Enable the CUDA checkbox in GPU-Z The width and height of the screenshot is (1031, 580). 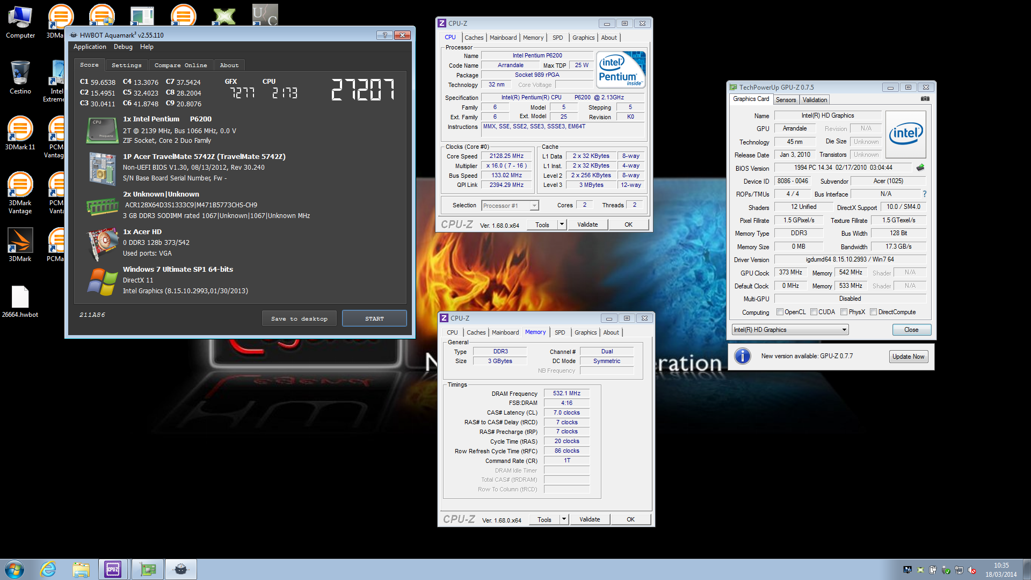(x=814, y=312)
